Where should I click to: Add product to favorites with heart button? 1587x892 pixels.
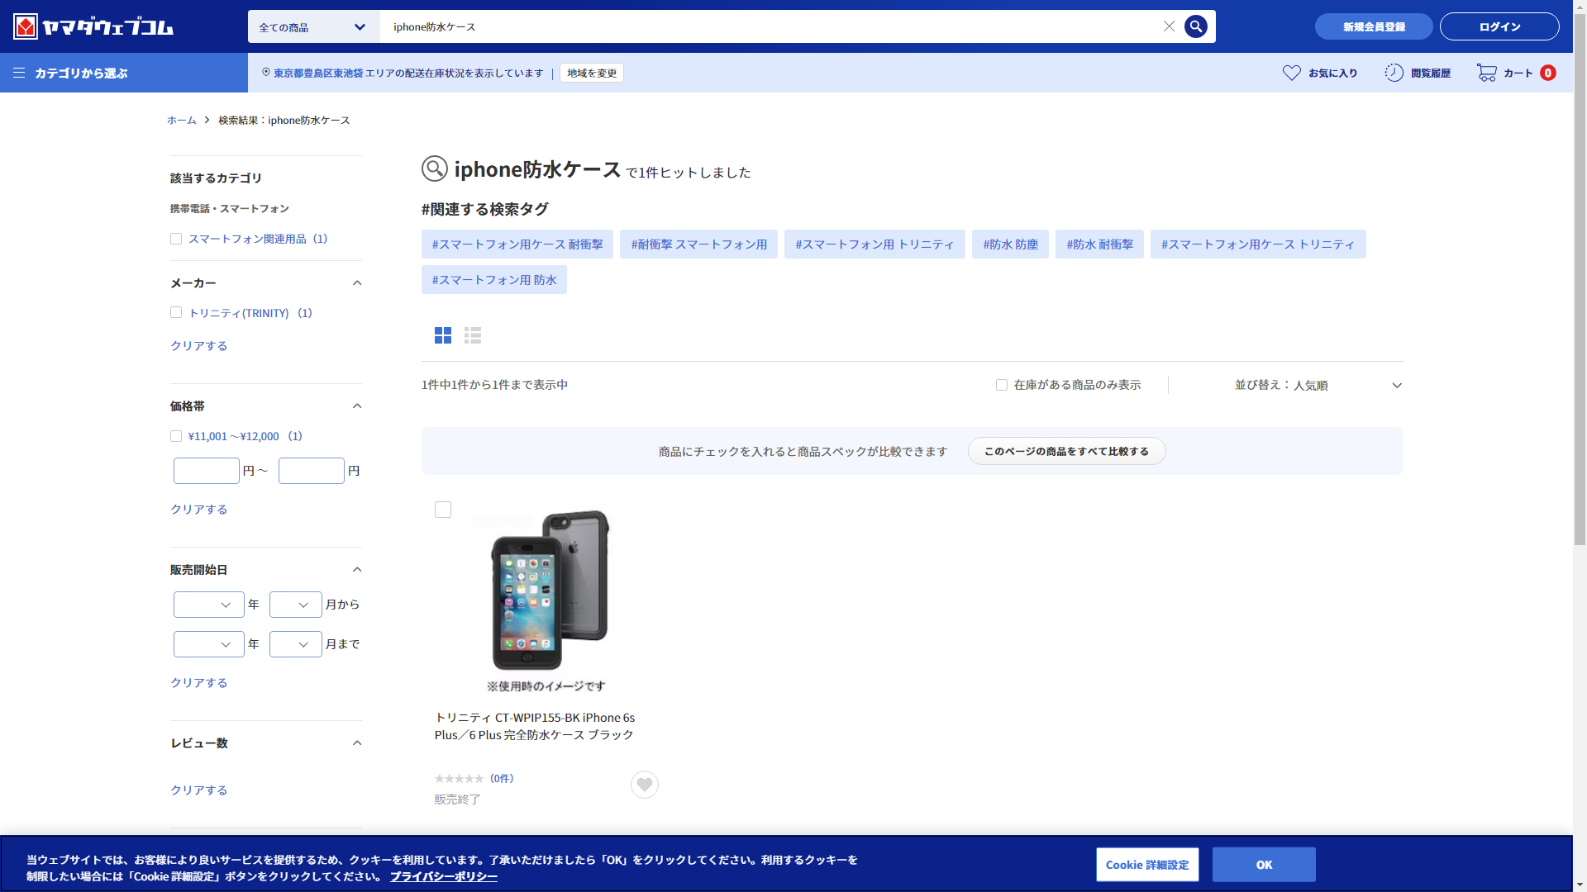645,785
